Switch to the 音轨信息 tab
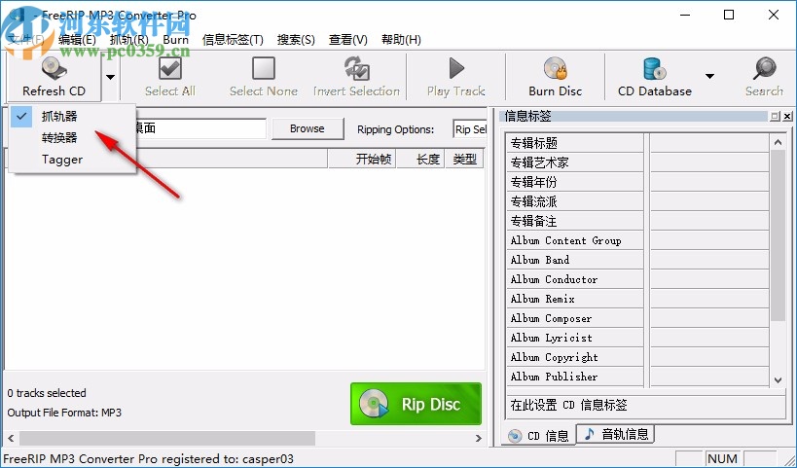Viewport: 797px width, 468px height. [617, 434]
